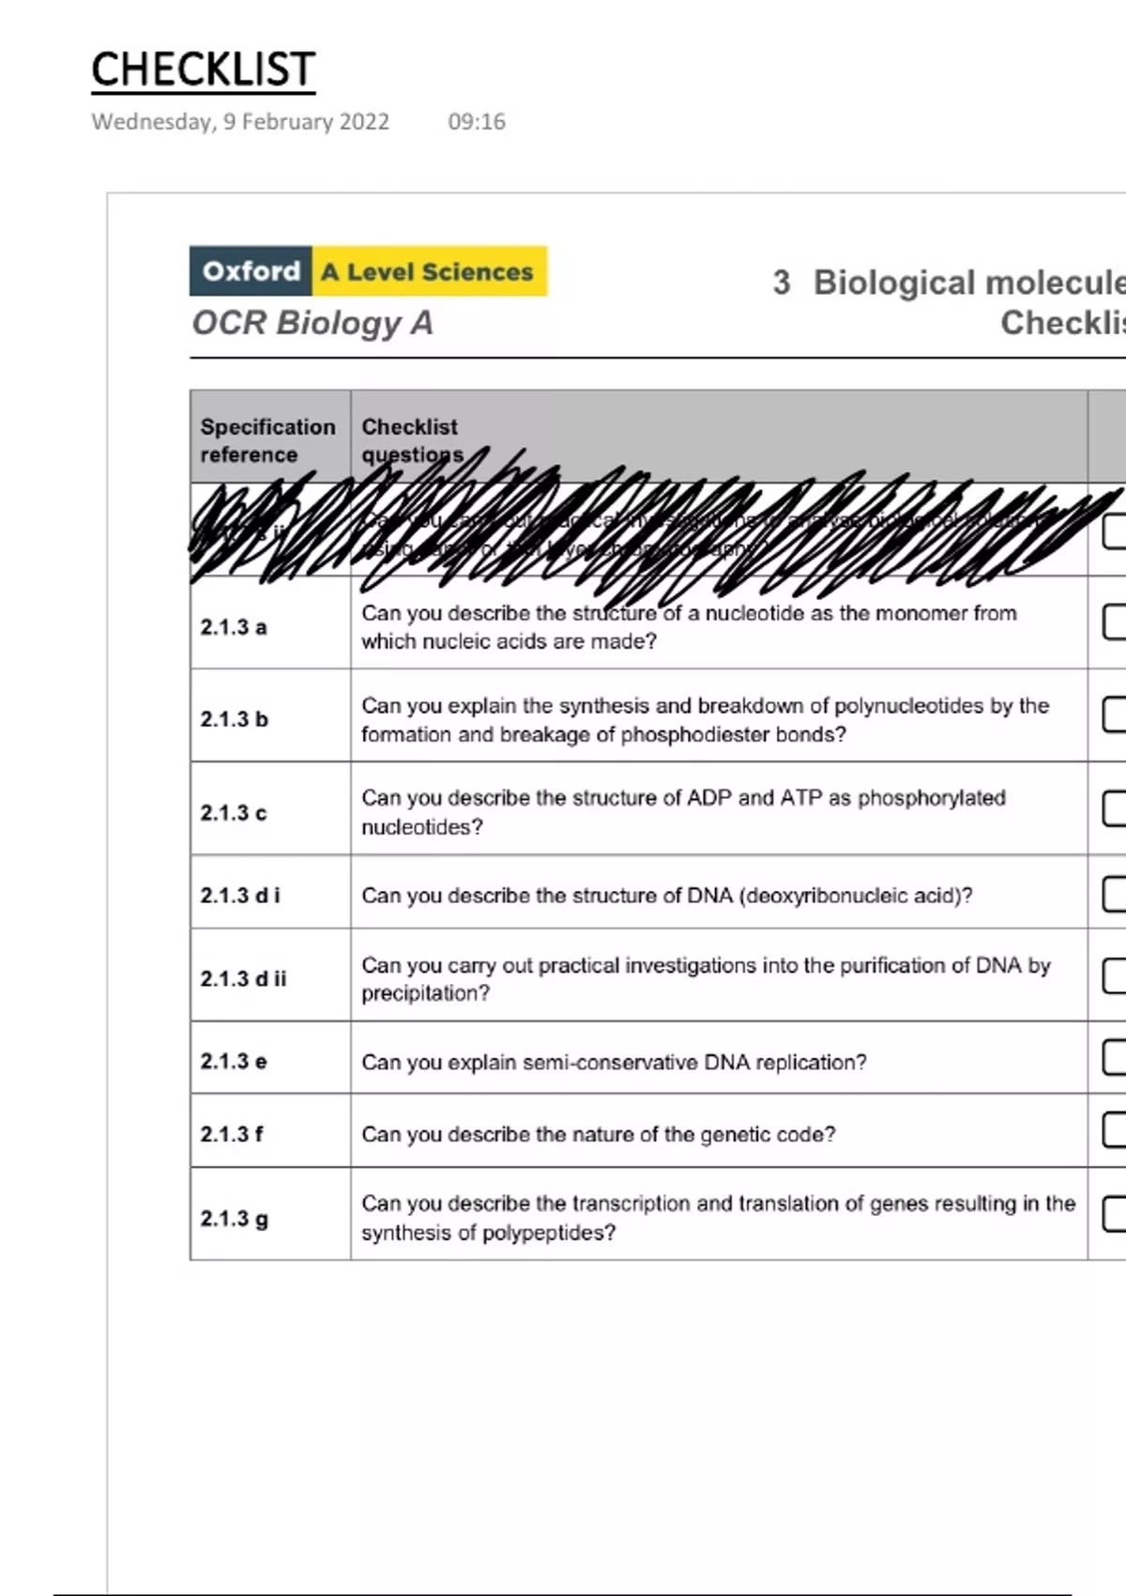The image size is (1126, 1596).
Task: Tick the 2.1.3 d i DNA structure checkbox
Action: [x=1116, y=894]
